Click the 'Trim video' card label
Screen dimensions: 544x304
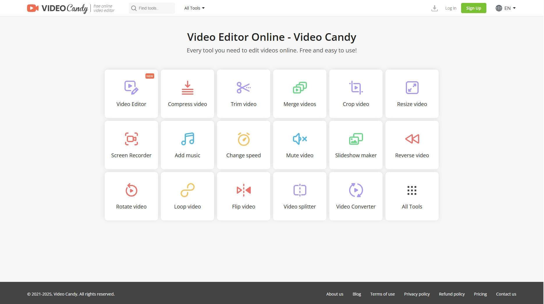(243, 104)
